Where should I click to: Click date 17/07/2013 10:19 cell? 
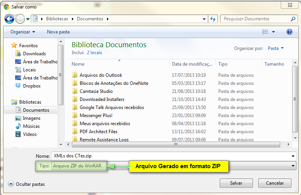tap(189, 75)
